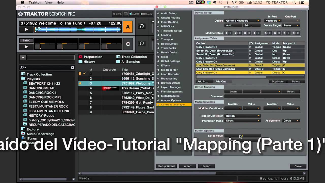Open the Track Collection favorite folder
Viewport: 325px width, 183px height.
point(132,57)
